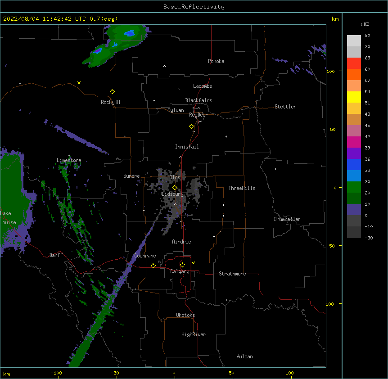Pick the light blue 30-33 dBZ swatch
388x379 pixels.
(x=354, y=176)
